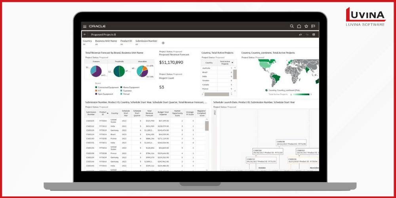Image resolution: width=396 pixels, height=198 pixels.
Task: Click the flag watchlist icon
Action: [313, 26]
